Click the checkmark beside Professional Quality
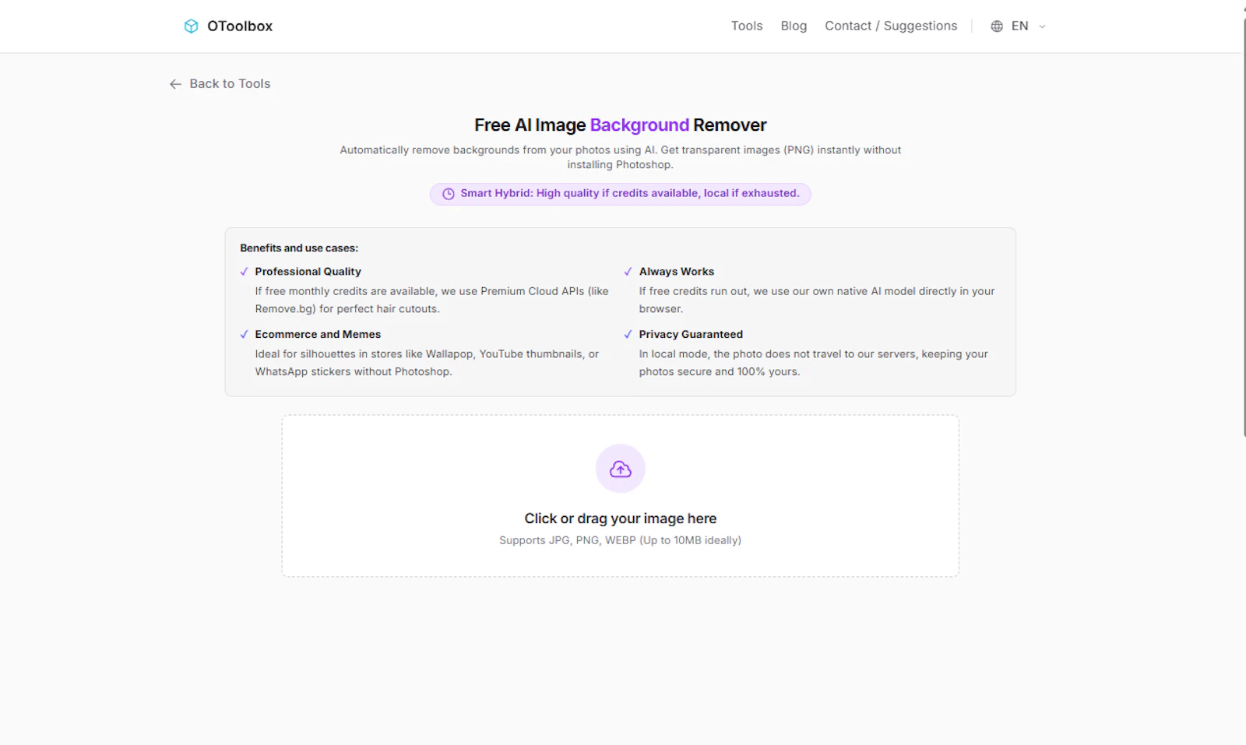This screenshot has height=745, width=1246. tap(245, 272)
